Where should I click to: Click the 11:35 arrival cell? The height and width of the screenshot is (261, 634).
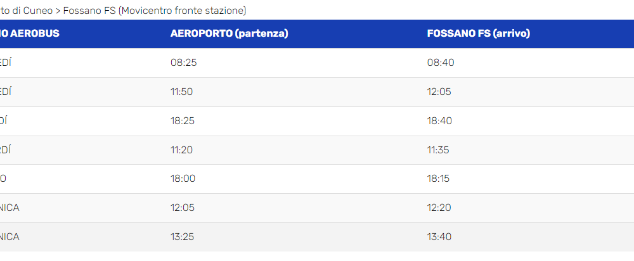pos(438,150)
